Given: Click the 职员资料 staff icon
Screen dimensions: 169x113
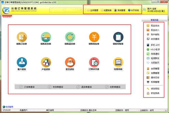Looking at the screenshot, I should point(70,62).
